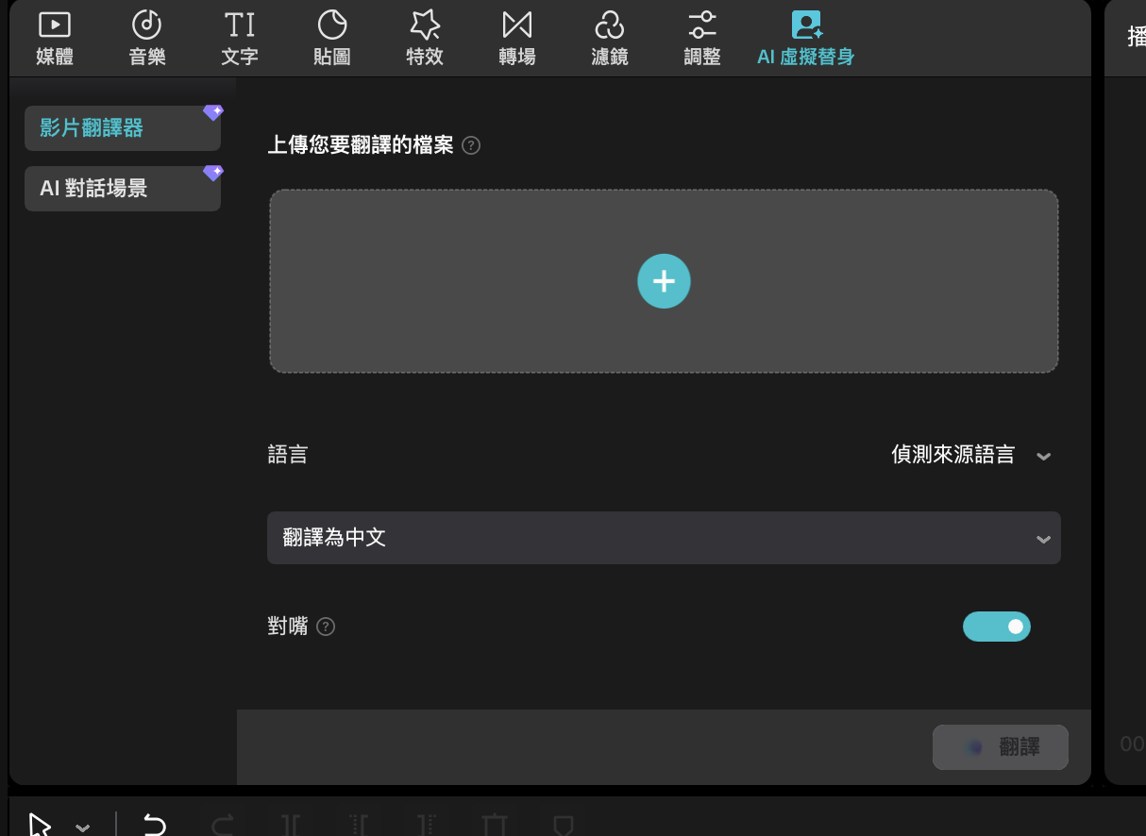This screenshot has width=1146, height=836.
Task: Click the help icon next to 對嘴
Action: click(326, 627)
